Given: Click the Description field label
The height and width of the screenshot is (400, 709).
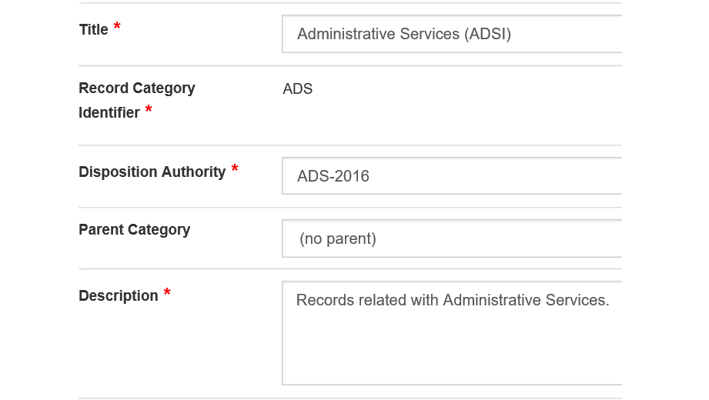Looking at the screenshot, I should tap(119, 295).
